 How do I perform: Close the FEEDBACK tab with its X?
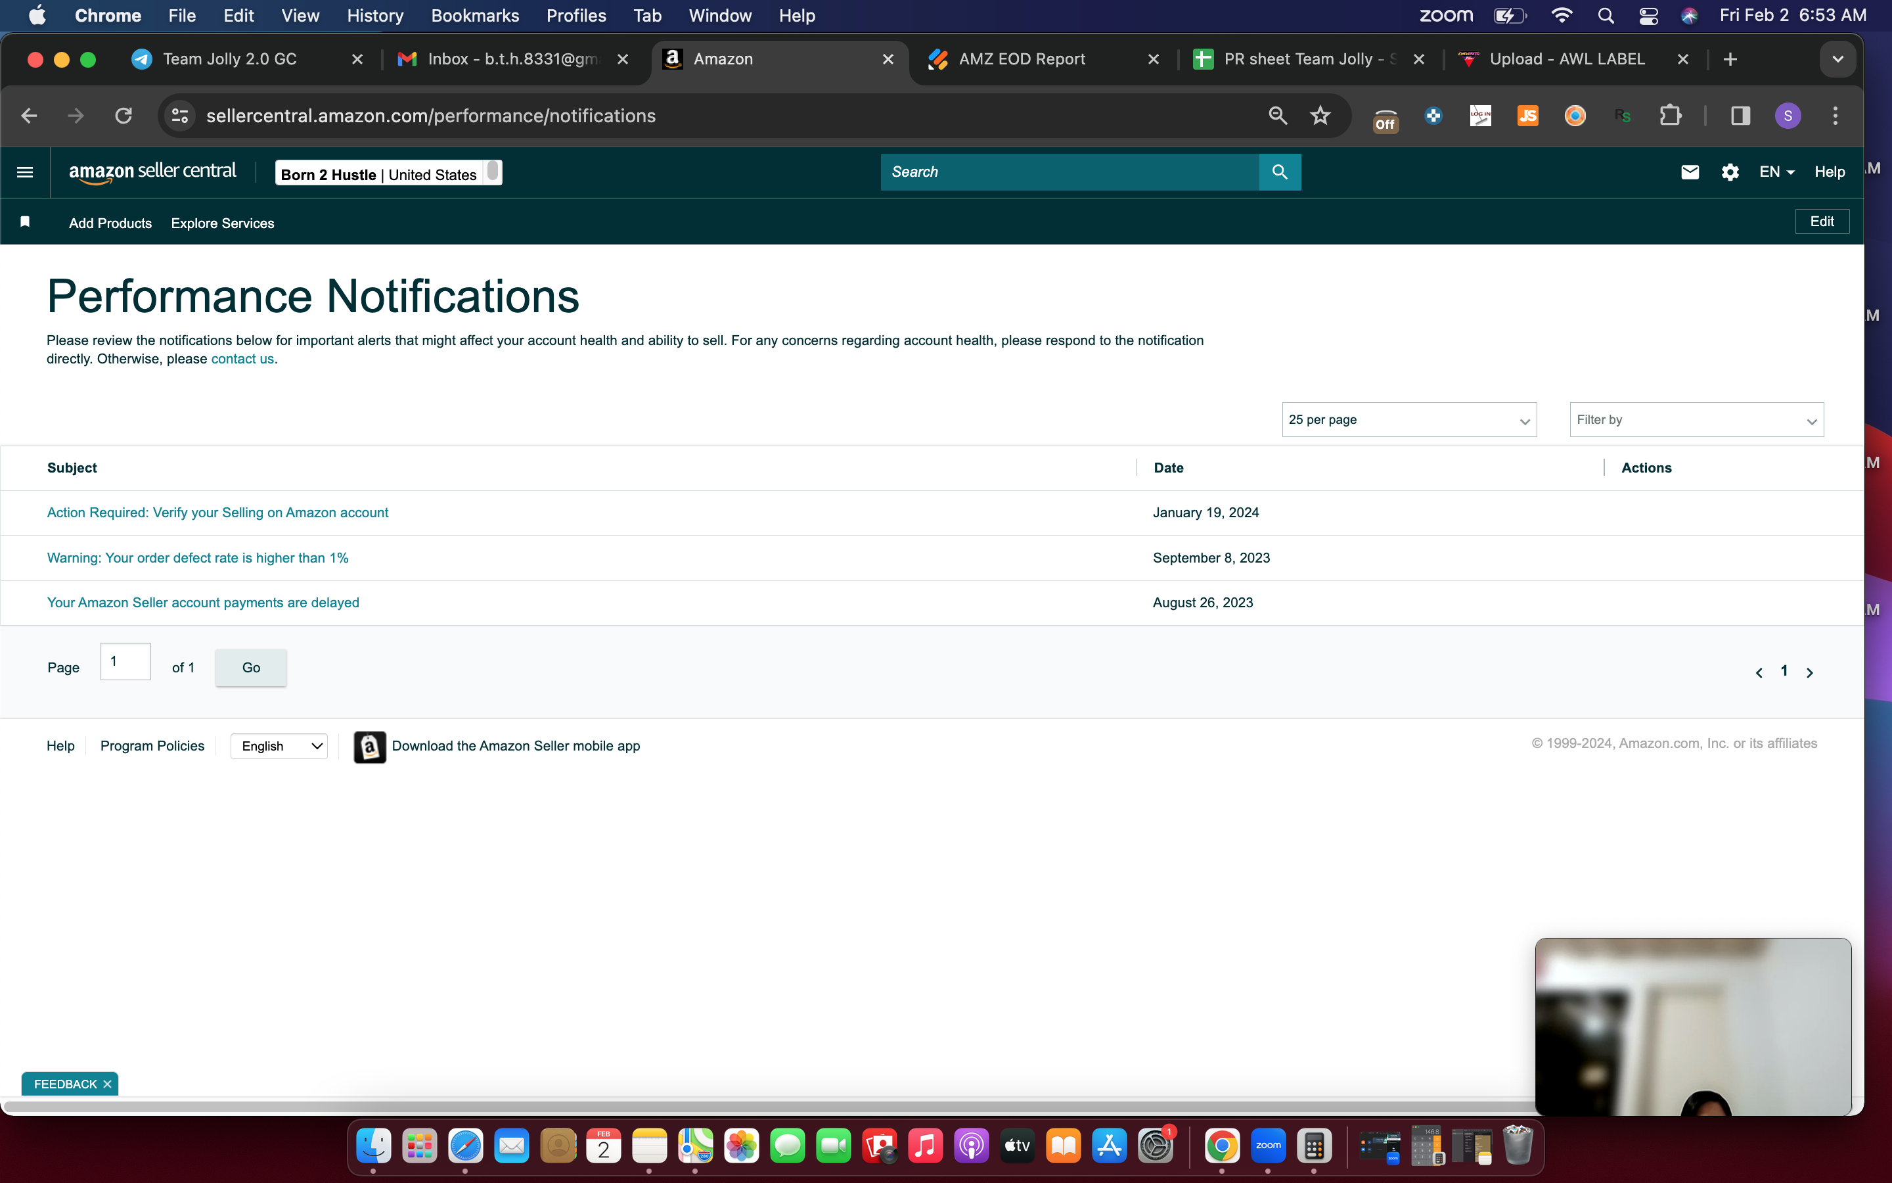(x=107, y=1084)
